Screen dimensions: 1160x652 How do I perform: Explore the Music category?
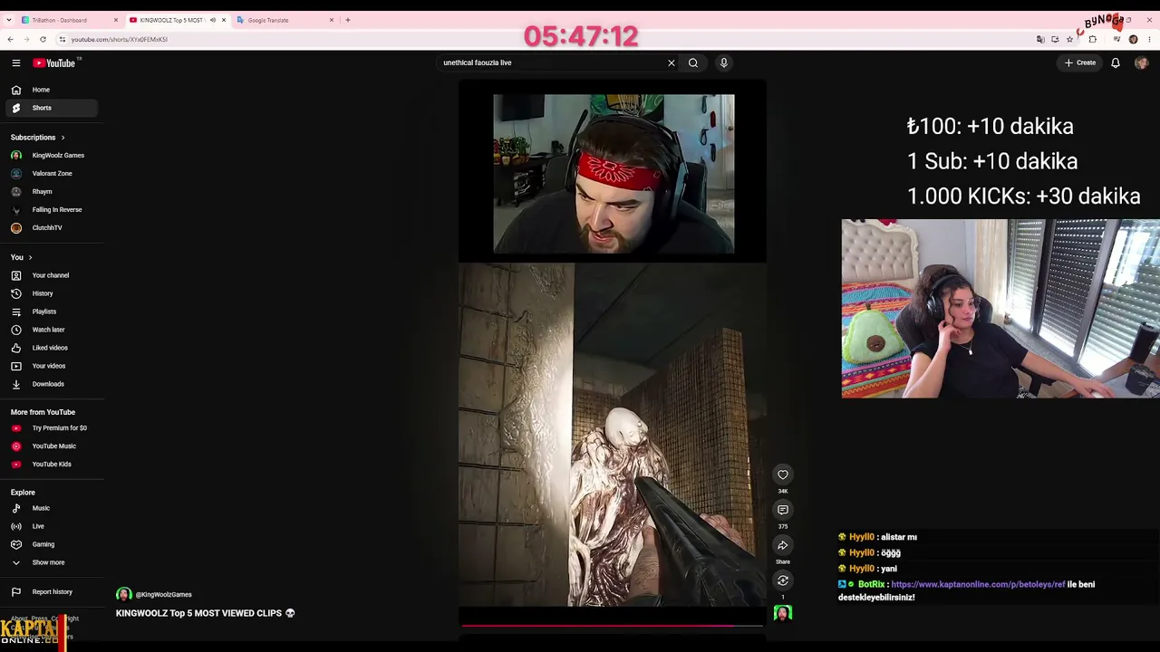pos(51,508)
